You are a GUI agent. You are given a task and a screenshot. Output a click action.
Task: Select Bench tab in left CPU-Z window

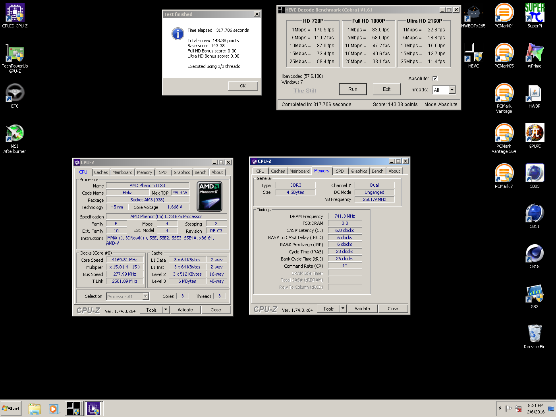click(201, 172)
